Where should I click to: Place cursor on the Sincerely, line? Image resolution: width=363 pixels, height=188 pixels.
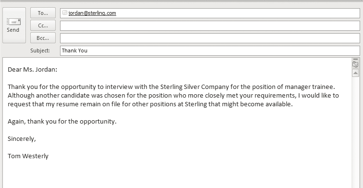22,139
